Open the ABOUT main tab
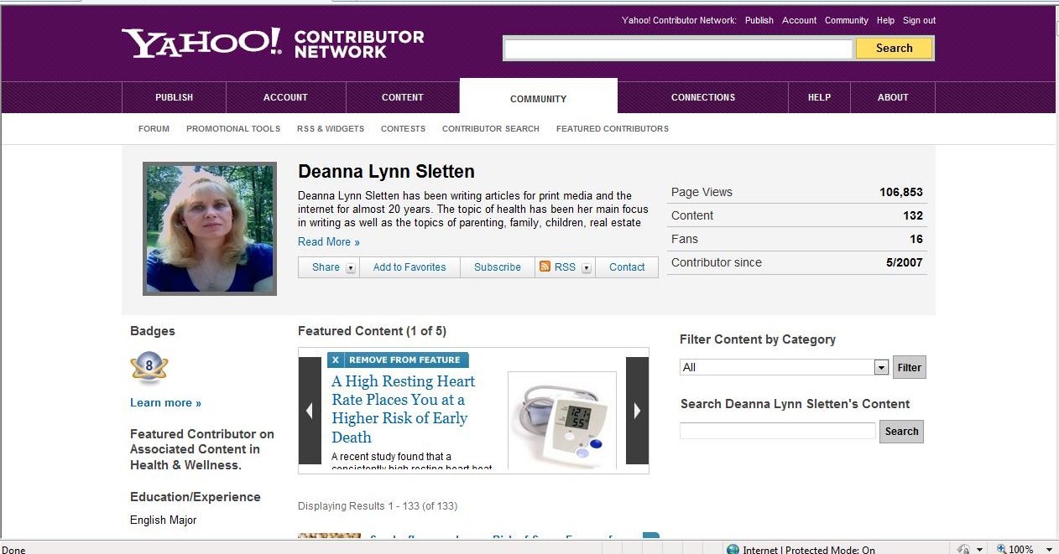Screen dimensions: 1059x554 click(x=893, y=97)
